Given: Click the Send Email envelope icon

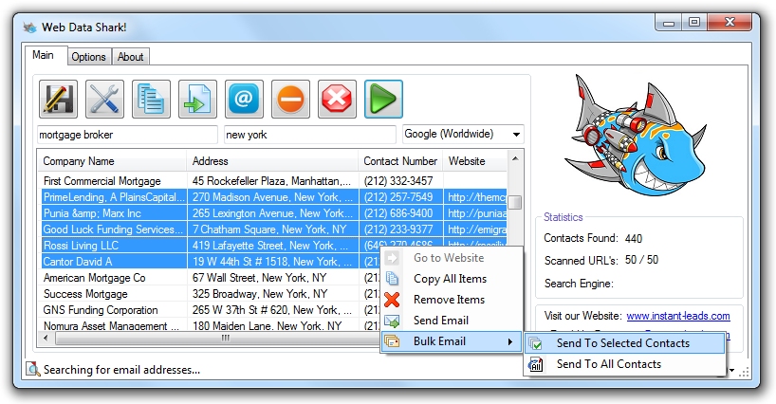Looking at the screenshot, I should click(392, 321).
